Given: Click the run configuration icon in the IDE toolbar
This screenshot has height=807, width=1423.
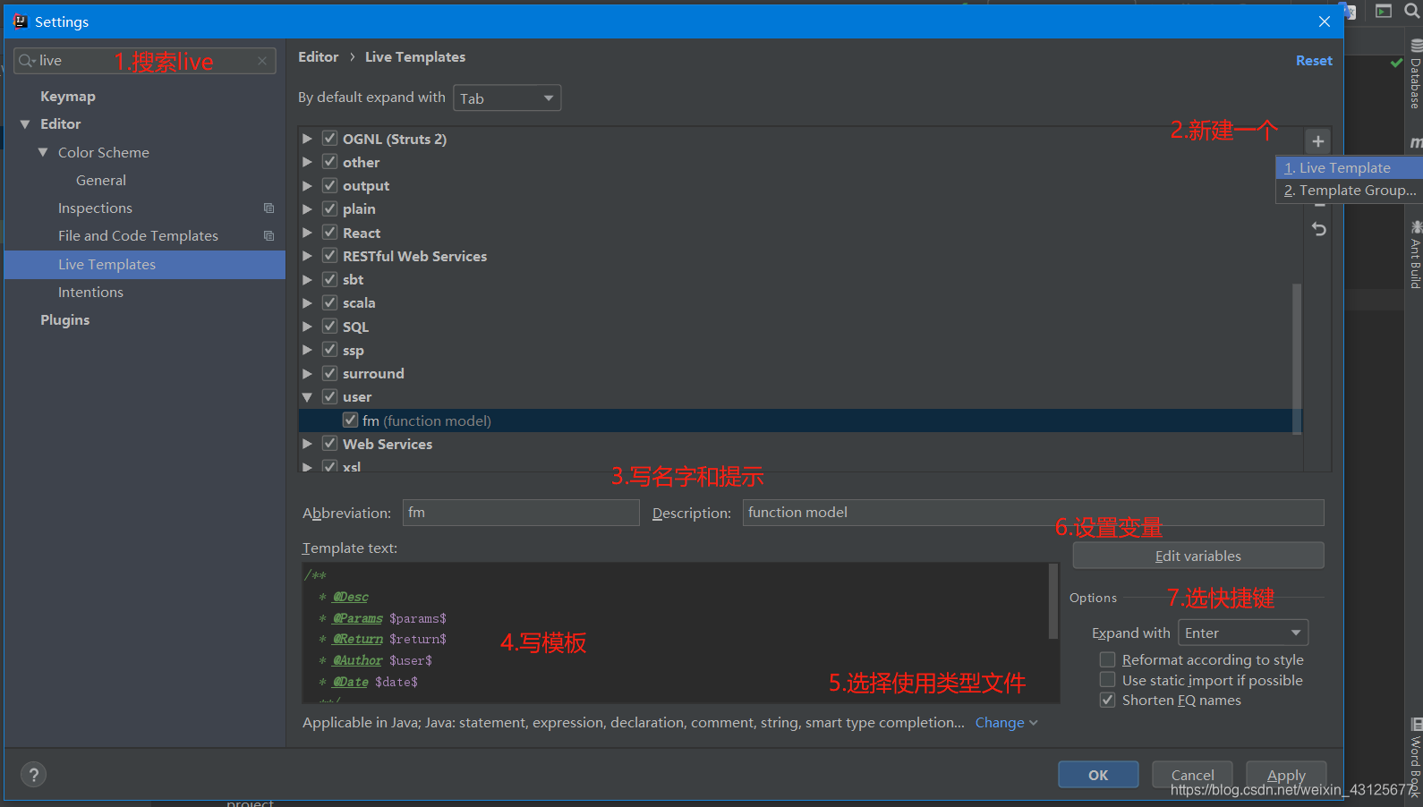Looking at the screenshot, I should tap(1384, 11).
